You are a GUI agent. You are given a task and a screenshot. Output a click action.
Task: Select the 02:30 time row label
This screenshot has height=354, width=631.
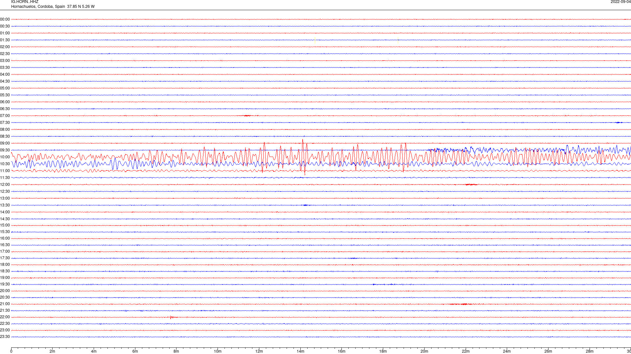click(5, 54)
